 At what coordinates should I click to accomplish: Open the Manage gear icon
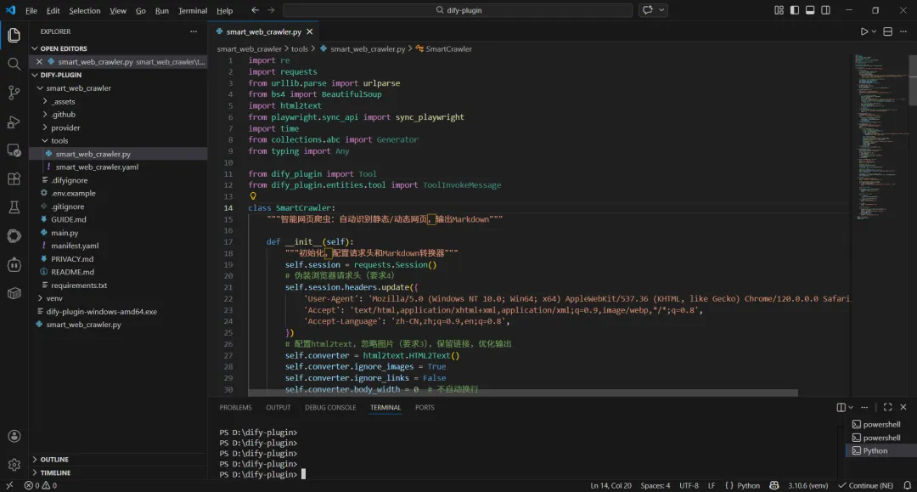(14, 465)
